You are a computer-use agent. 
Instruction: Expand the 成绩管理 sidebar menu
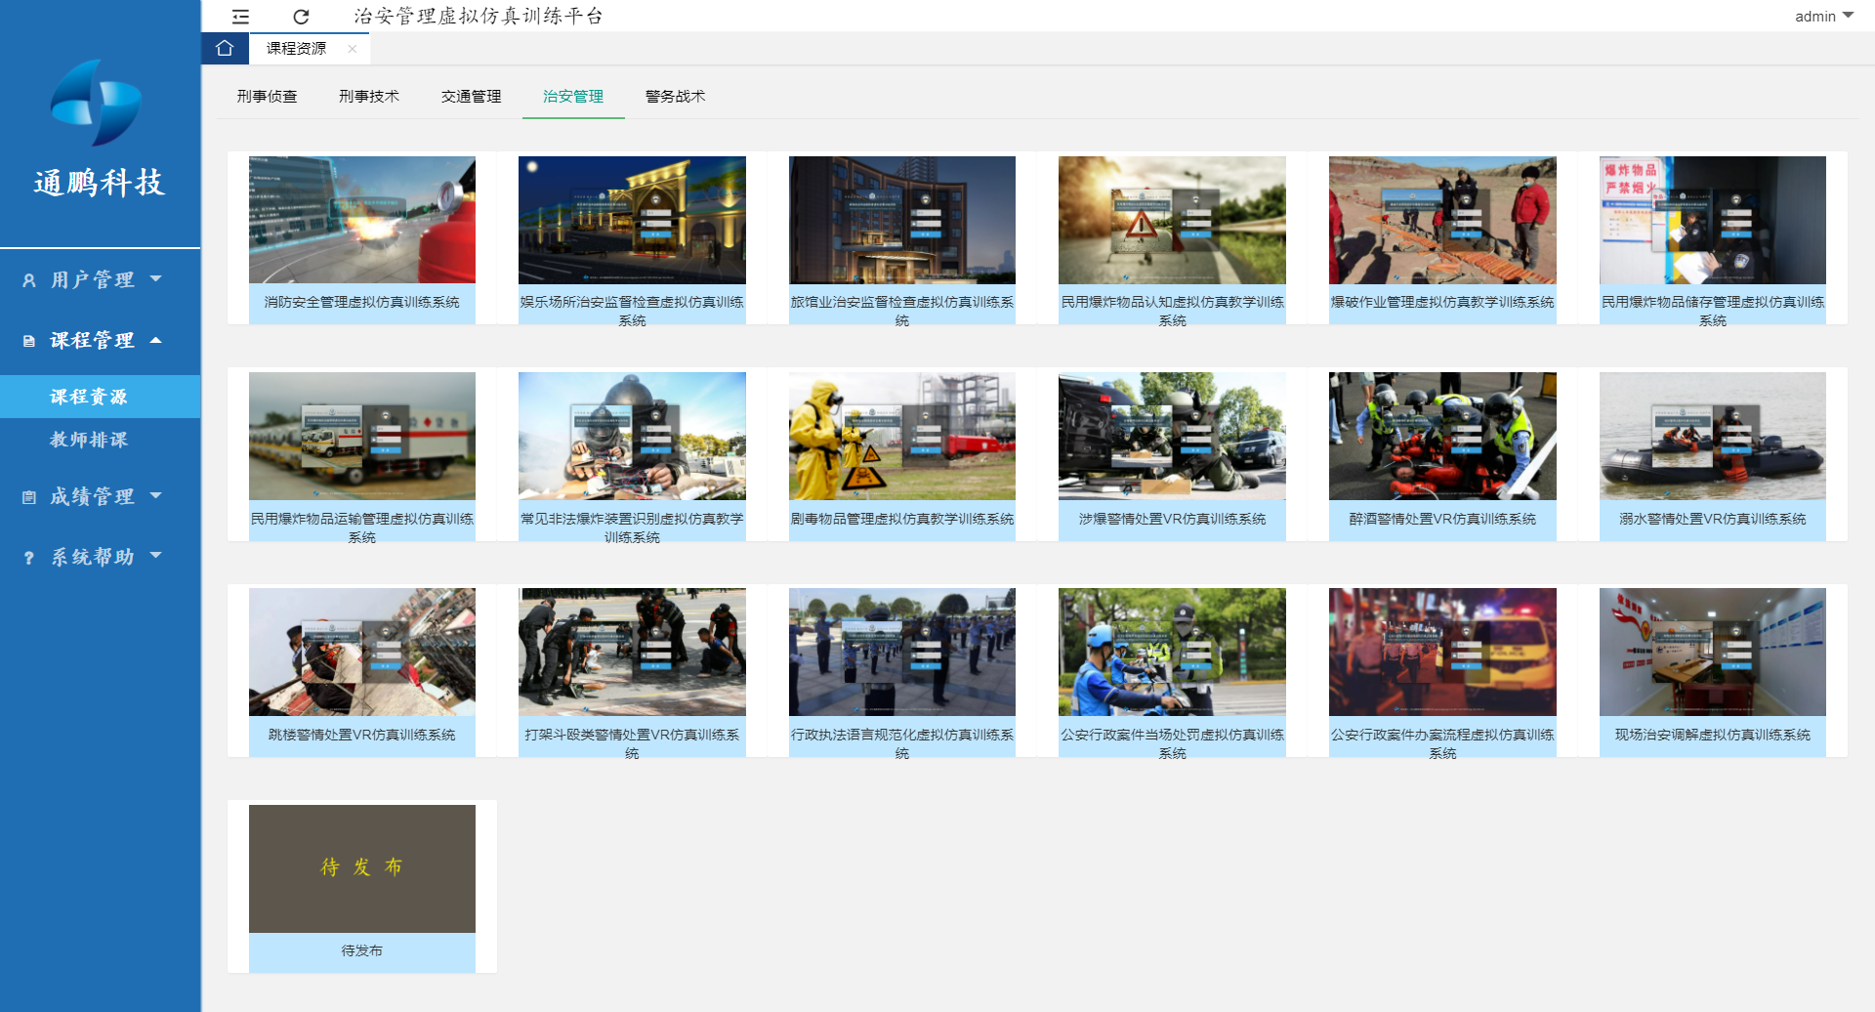[x=93, y=496]
